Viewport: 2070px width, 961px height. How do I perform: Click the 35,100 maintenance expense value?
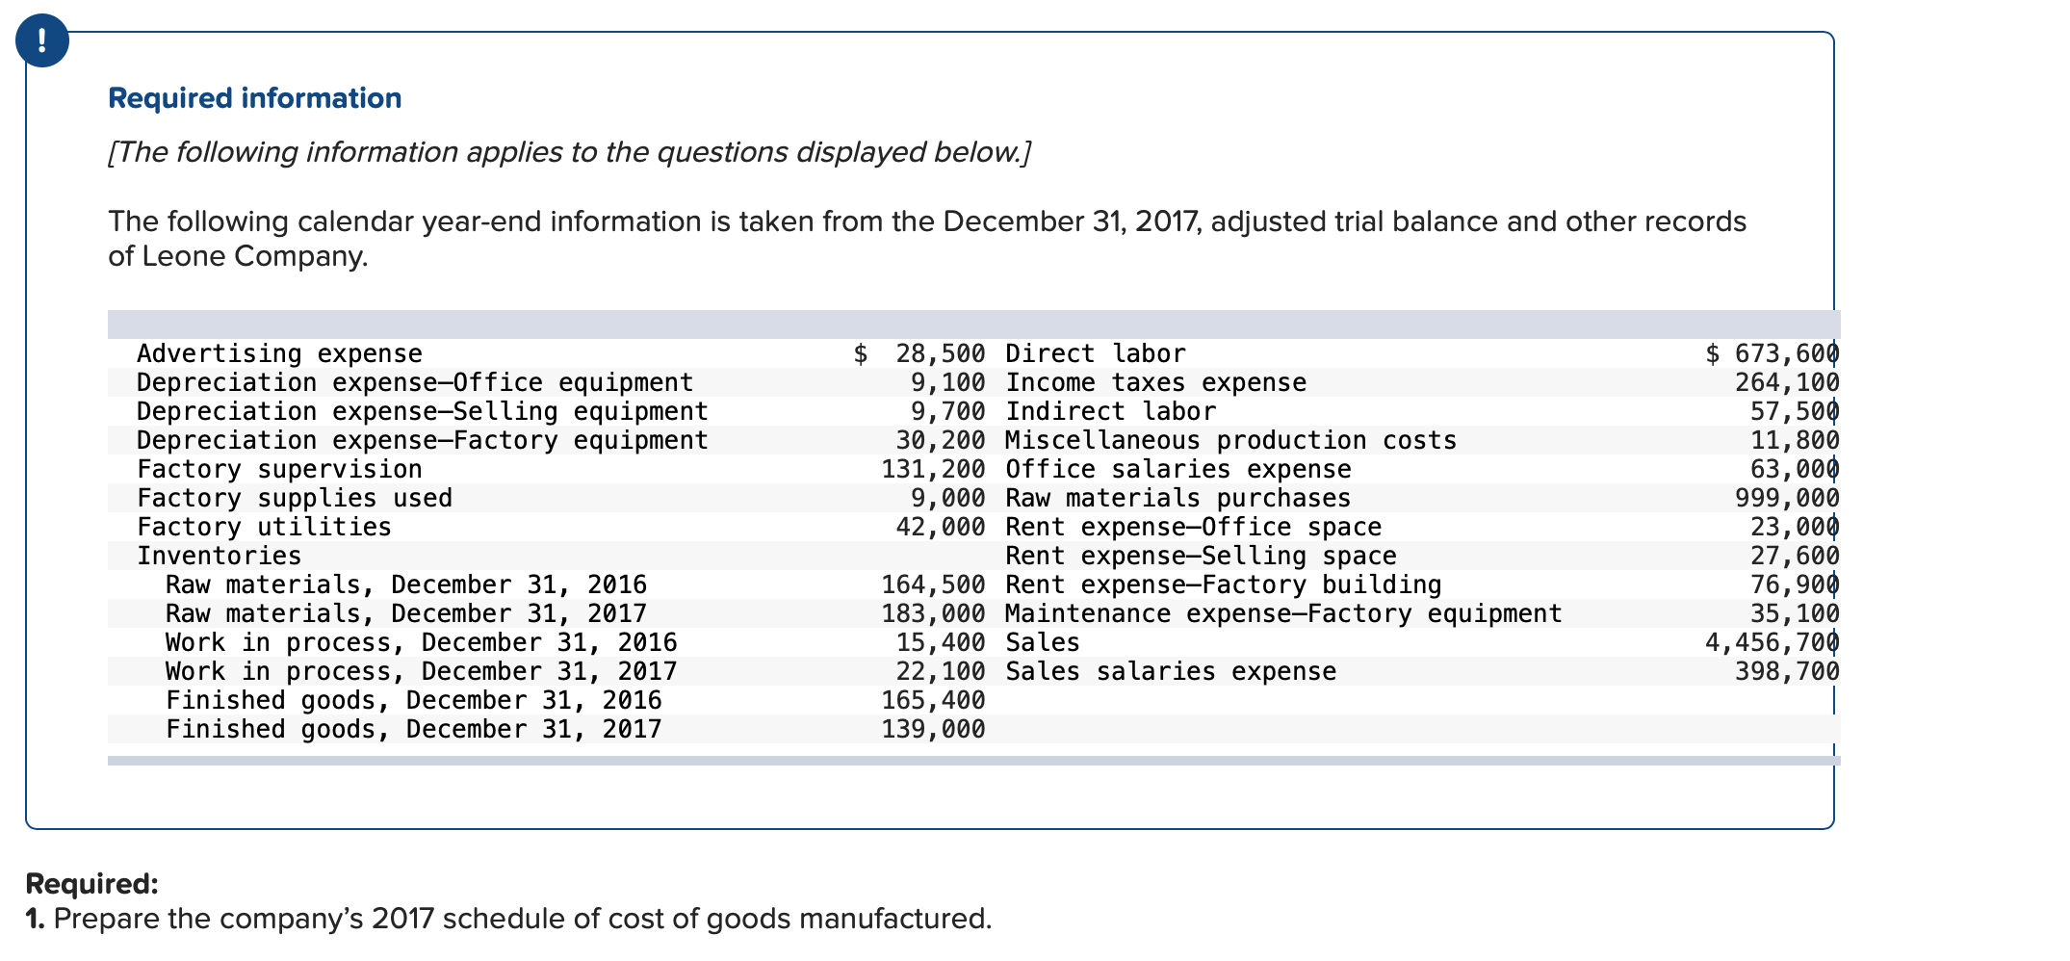(1795, 613)
